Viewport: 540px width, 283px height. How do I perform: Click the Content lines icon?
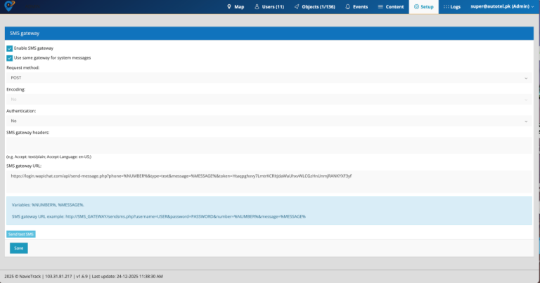coord(380,6)
